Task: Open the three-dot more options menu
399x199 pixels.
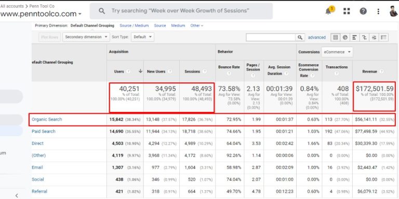Action: [378, 11]
